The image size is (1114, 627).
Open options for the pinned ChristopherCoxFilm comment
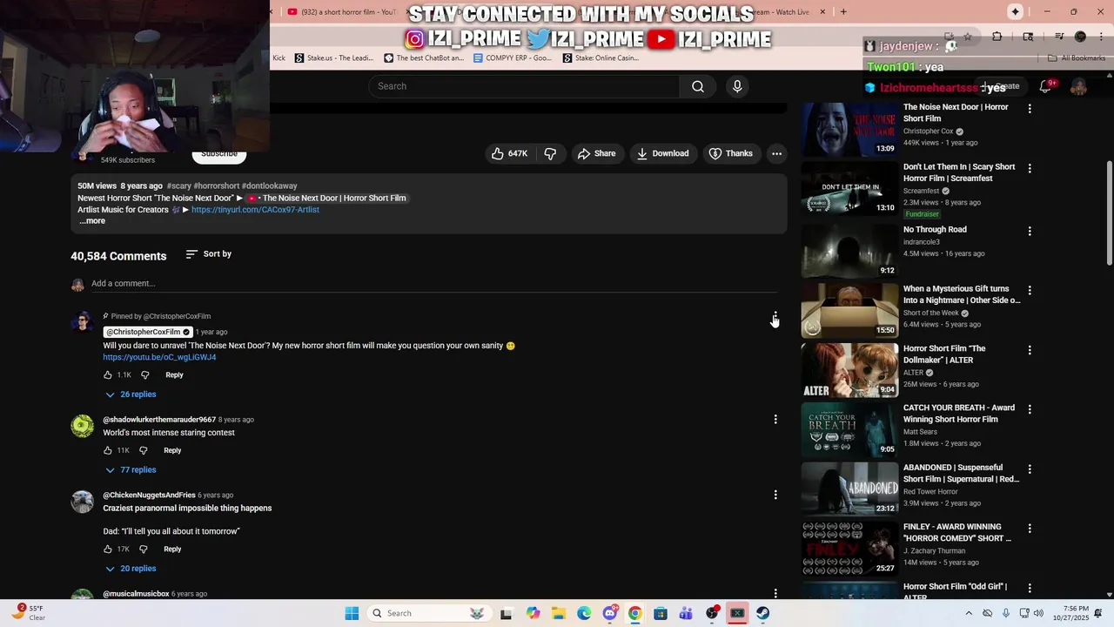pyautogui.click(x=775, y=317)
